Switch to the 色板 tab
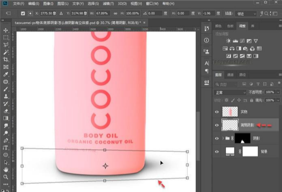The image size is (282, 192). coord(230,26)
